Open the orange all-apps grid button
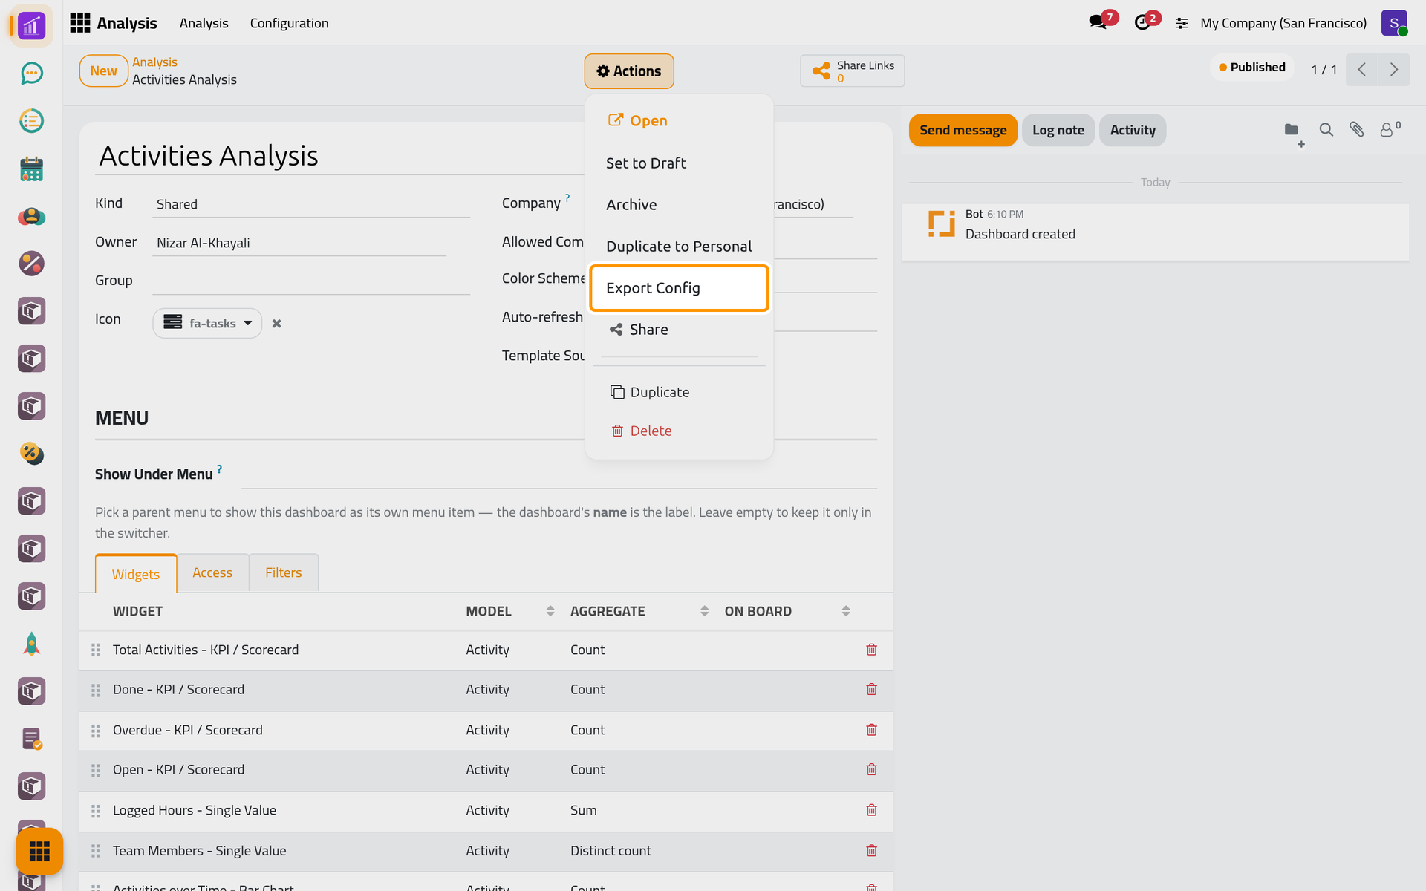 tap(39, 851)
